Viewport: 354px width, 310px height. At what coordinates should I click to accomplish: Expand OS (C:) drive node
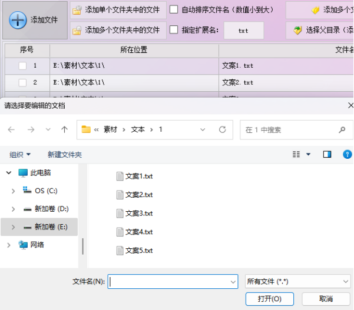pyautogui.click(x=13, y=191)
